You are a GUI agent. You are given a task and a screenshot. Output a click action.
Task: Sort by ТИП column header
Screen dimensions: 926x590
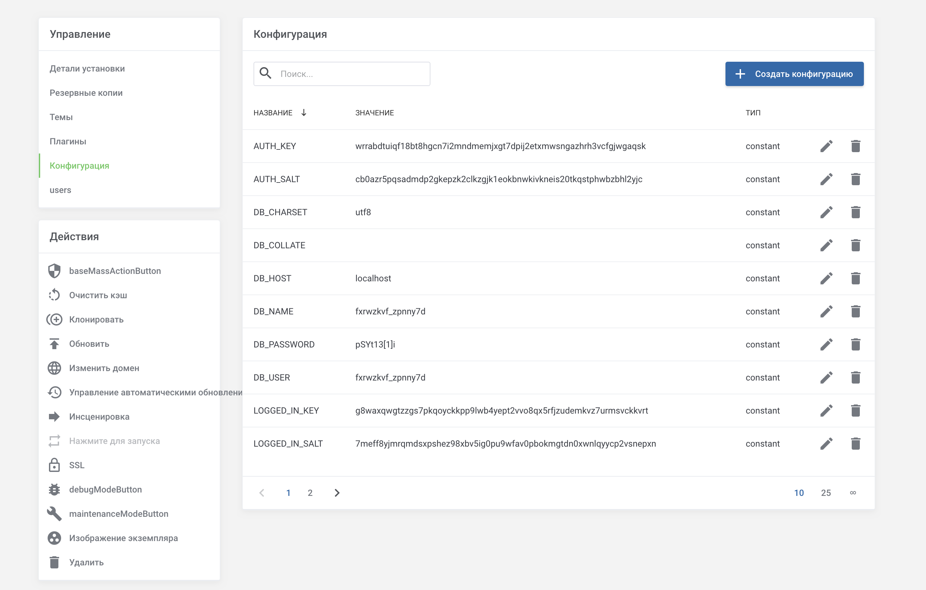(753, 113)
